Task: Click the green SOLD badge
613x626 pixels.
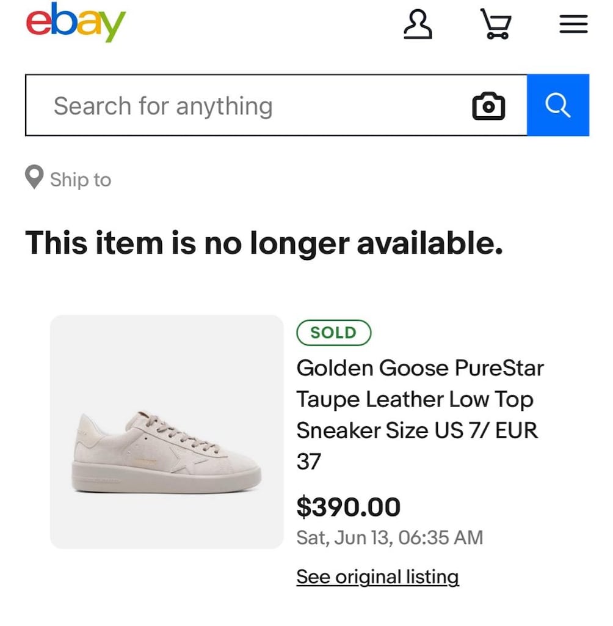Action: [x=334, y=333]
